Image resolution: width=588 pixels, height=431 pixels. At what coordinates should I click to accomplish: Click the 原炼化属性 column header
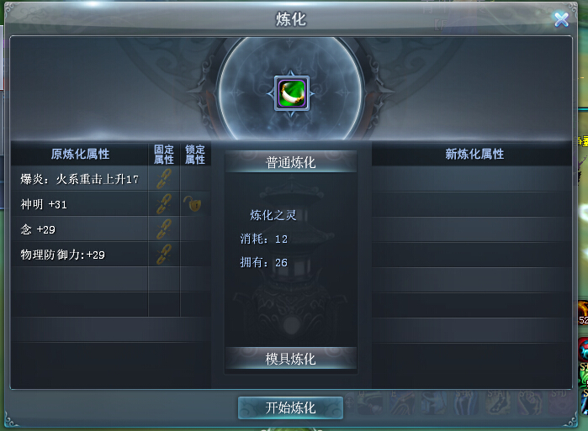[x=80, y=154]
